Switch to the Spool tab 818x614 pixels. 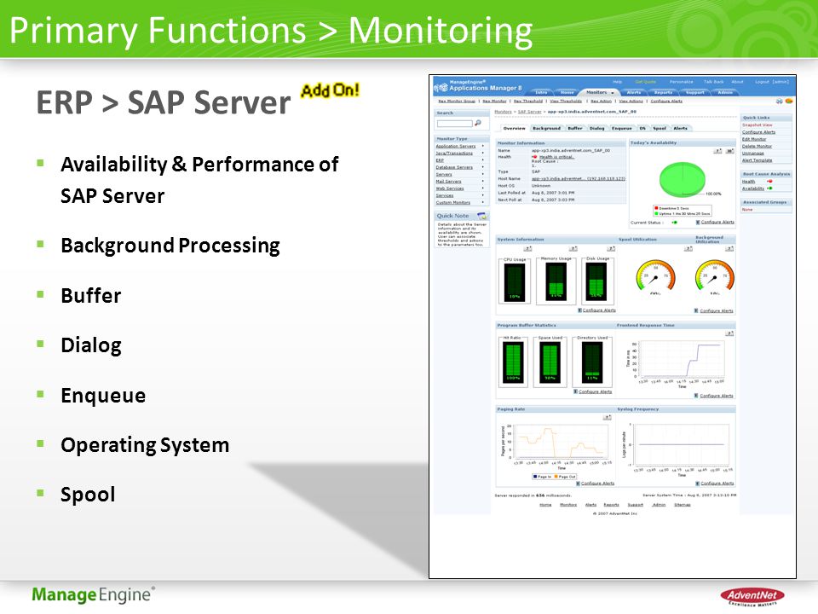(x=660, y=128)
